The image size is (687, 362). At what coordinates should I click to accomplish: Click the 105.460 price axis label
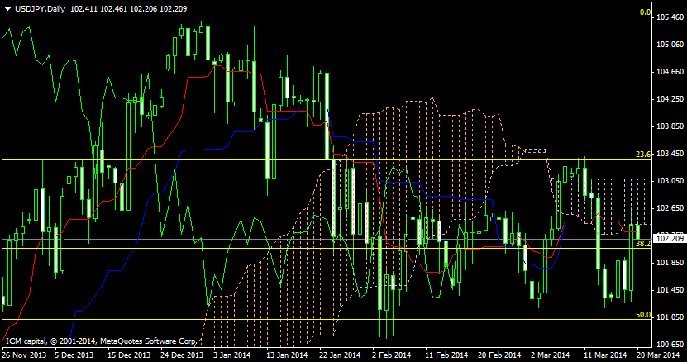point(670,17)
